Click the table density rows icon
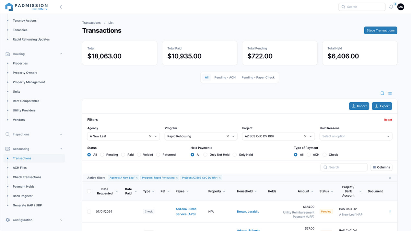Screen dimensions: 411x231 [390, 93]
